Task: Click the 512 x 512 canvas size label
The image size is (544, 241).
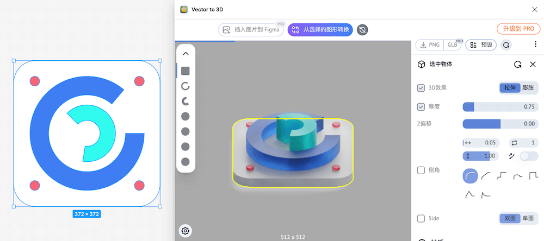Action: 293,237
